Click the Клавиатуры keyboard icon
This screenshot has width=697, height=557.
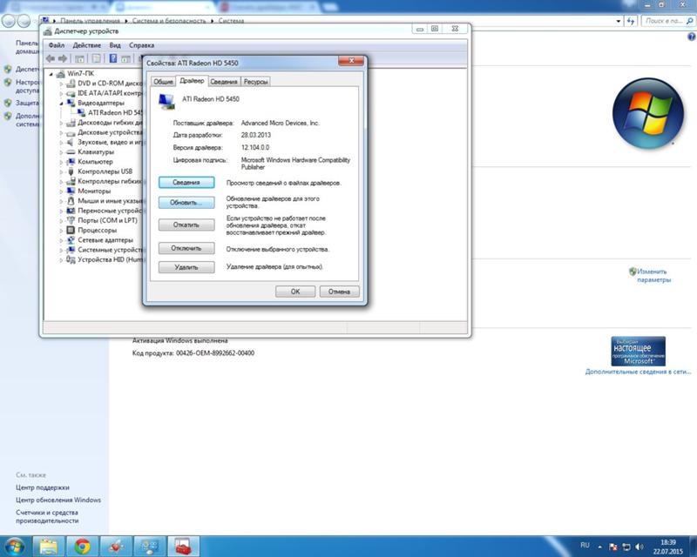[x=71, y=152]
